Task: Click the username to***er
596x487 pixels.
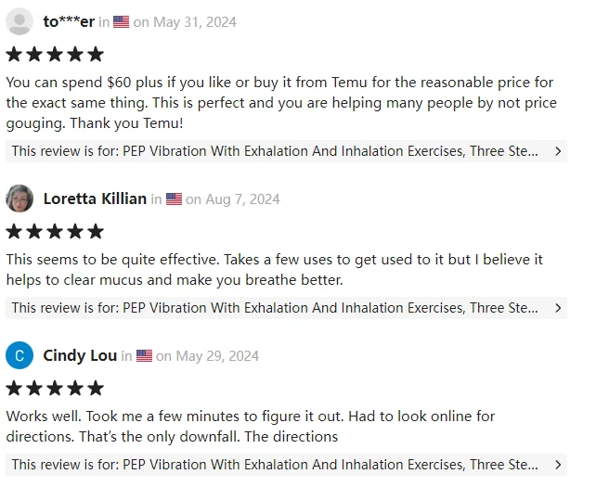Action: pos(69,21)
